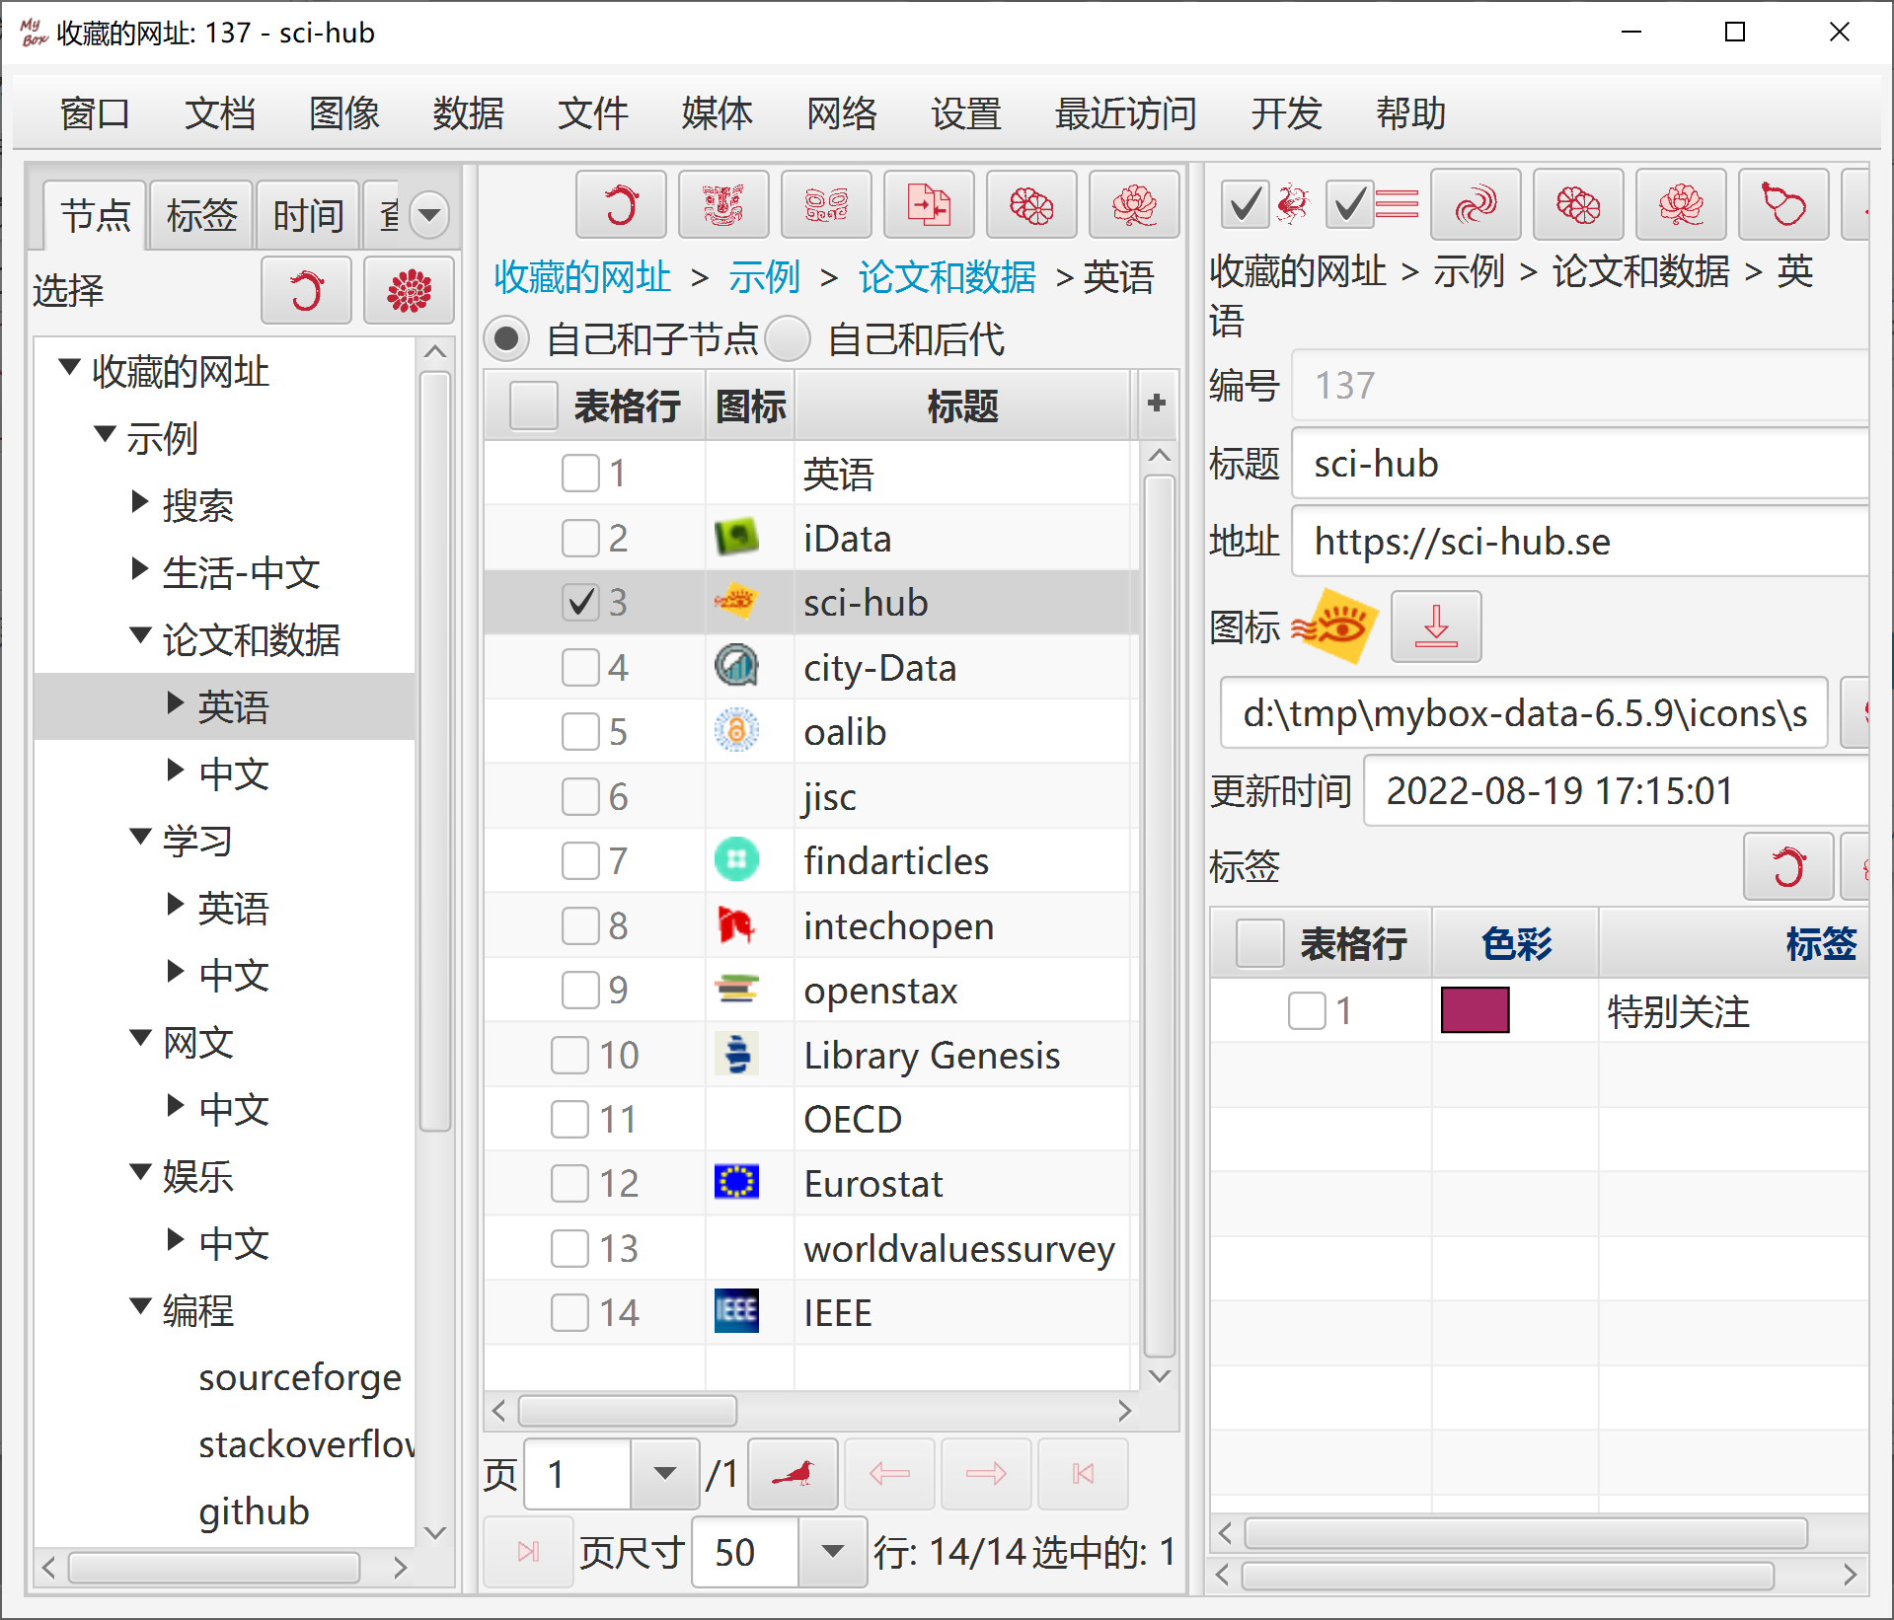Image resolution: width=1894 pixels, height=1620 pixels.
Task: Click the refresh icon next to 选择
Action: pos(306,291)
